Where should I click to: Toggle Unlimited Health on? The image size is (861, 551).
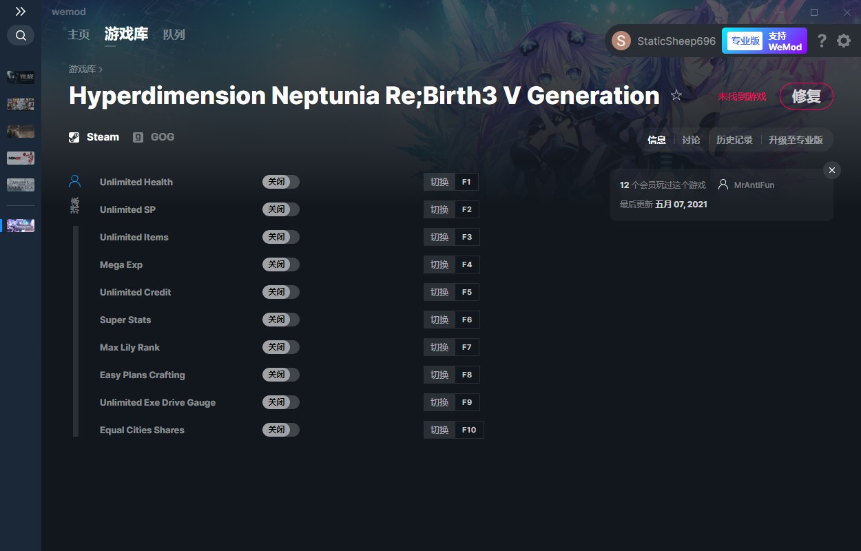click(281, 182)
